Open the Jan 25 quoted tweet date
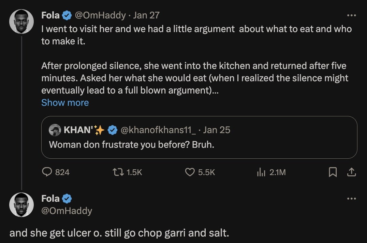This screenshot has height=243, width=367. click(217, 130)
